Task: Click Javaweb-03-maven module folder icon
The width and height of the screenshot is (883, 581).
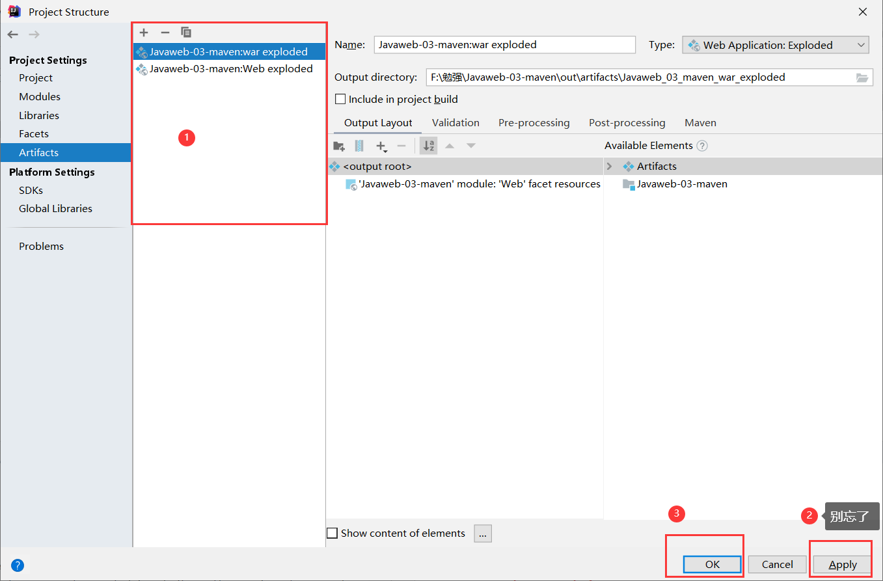Action: point(629,184)
